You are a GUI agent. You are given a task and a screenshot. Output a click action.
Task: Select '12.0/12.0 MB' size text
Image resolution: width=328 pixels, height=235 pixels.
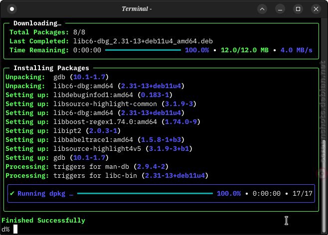245,50
